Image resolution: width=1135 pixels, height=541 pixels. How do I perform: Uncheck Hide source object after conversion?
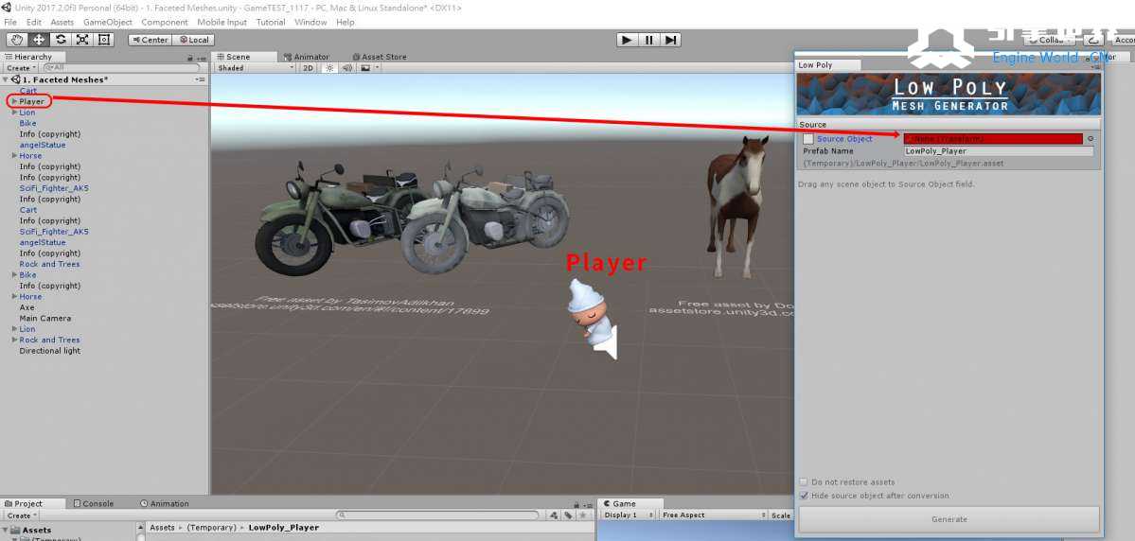tap(804, 497)
